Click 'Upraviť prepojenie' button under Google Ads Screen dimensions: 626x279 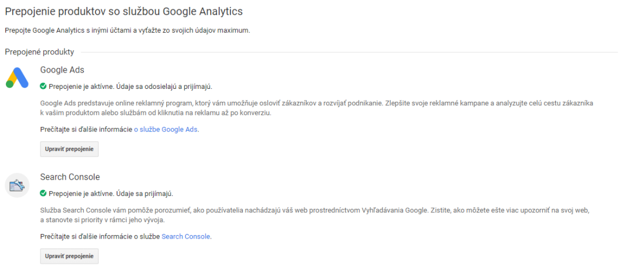pyautogui.click(x=70, y=149)
